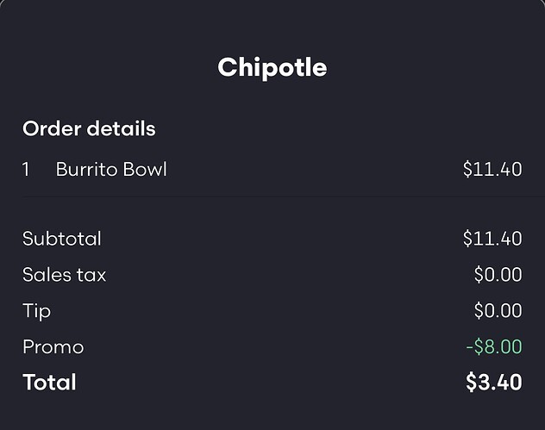Select the Sales tax label
Viewport: 545px width, 430px height.
[x=65, y=275]
